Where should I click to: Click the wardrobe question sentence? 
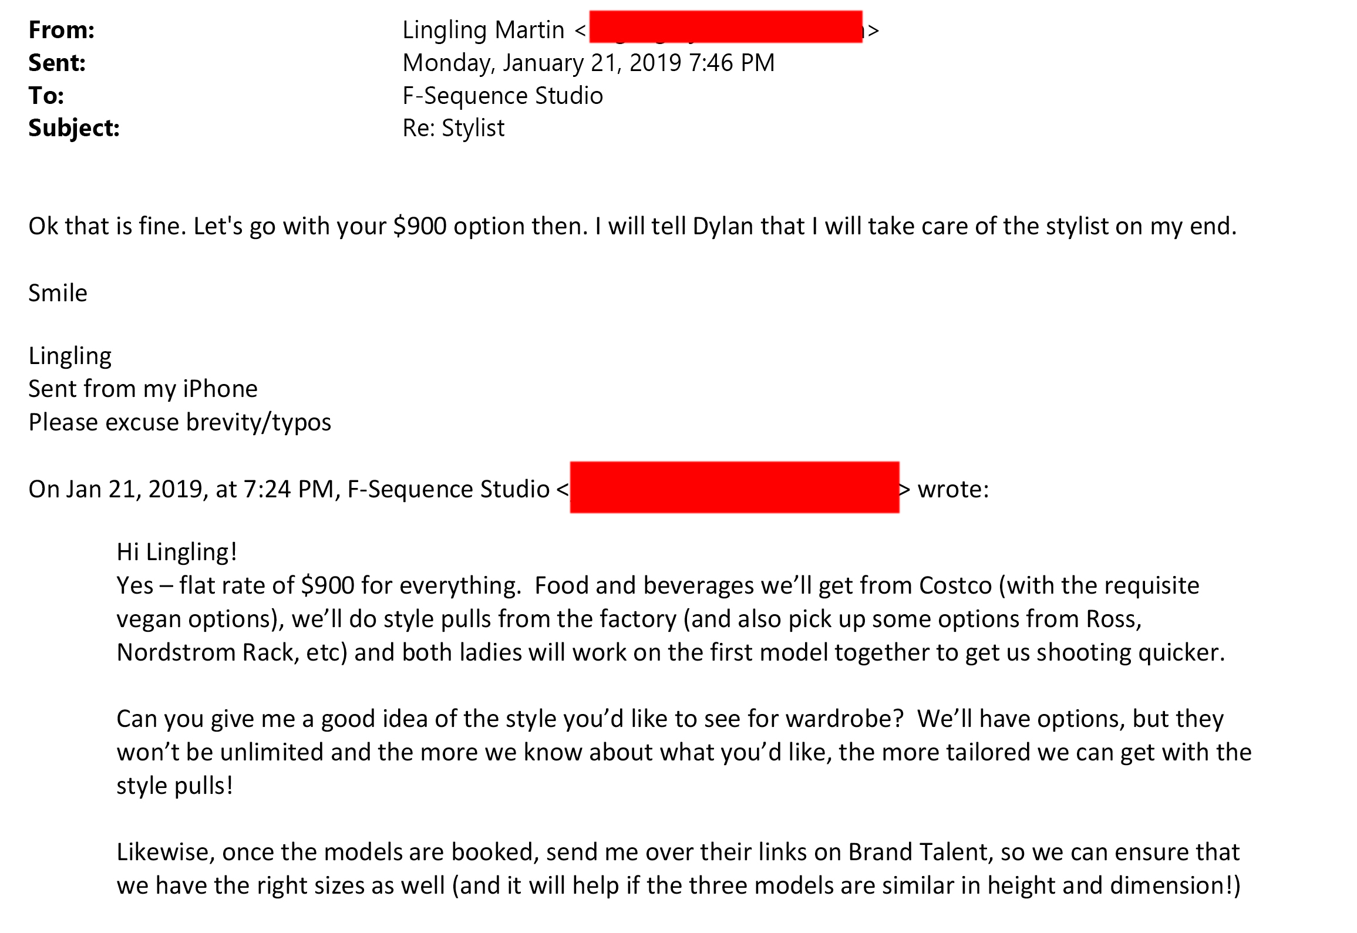[510, 719]
